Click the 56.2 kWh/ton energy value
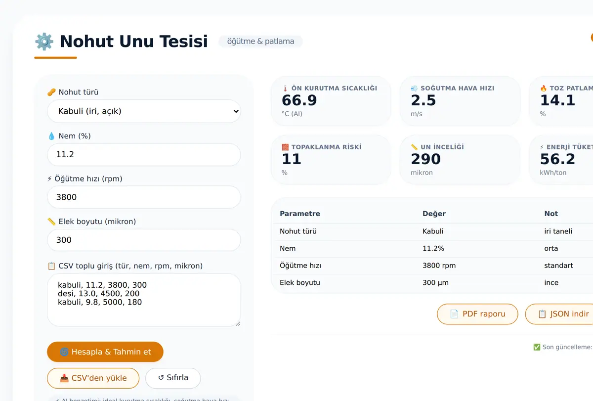 (x=557, y=159)
